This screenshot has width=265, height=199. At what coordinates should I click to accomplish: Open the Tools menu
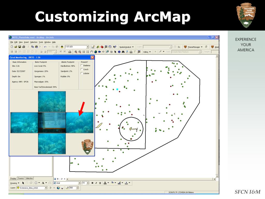[41, 42]
